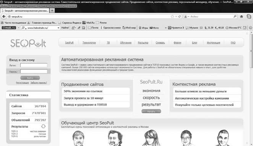Open the Инструкция navigation link
The image size is (253, 146).
(213, 43)
